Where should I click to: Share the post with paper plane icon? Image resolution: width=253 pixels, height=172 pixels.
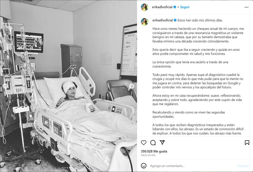coord(162,142)
